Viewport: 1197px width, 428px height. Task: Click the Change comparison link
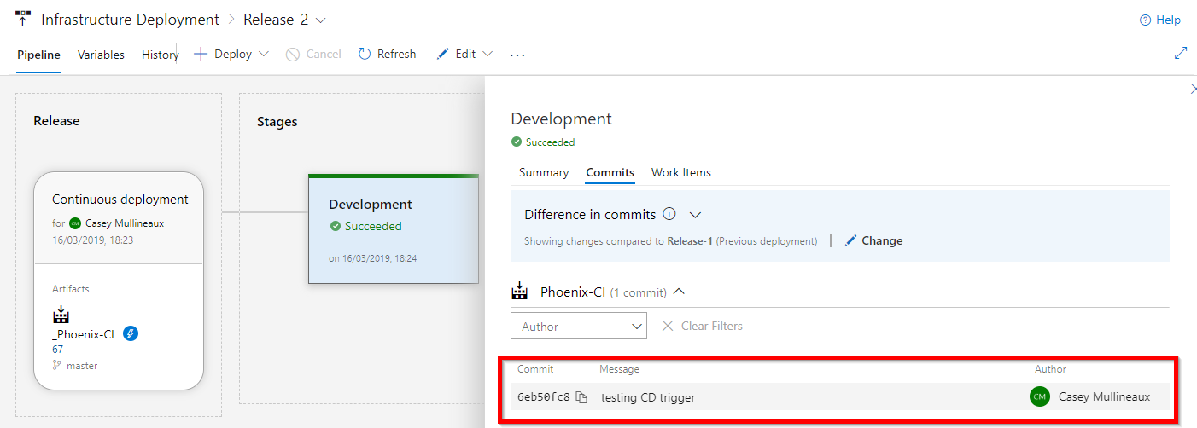(x=873, y=240)
